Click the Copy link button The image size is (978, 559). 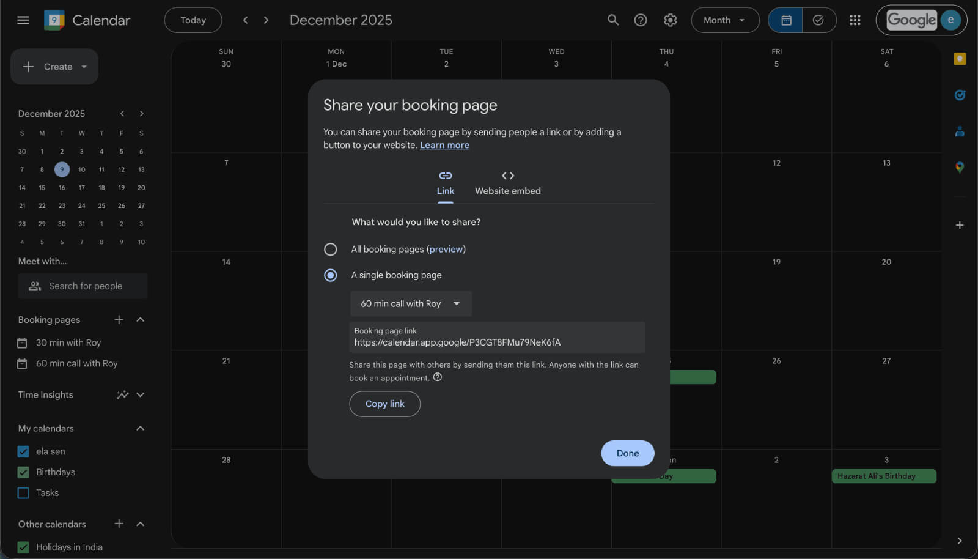tap(384, 404)
